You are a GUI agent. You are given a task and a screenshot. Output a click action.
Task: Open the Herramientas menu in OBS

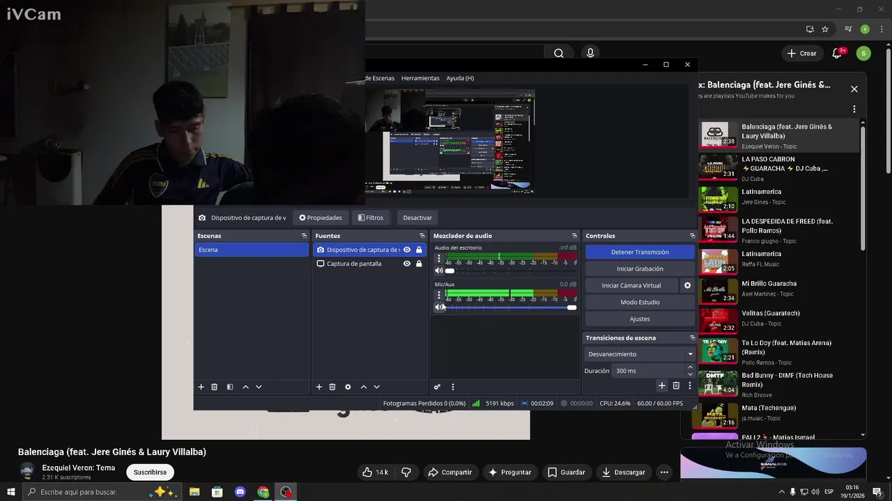[420, 78]
